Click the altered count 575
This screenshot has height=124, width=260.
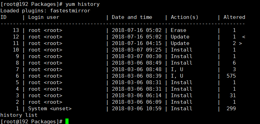click(x=231, y=76)
